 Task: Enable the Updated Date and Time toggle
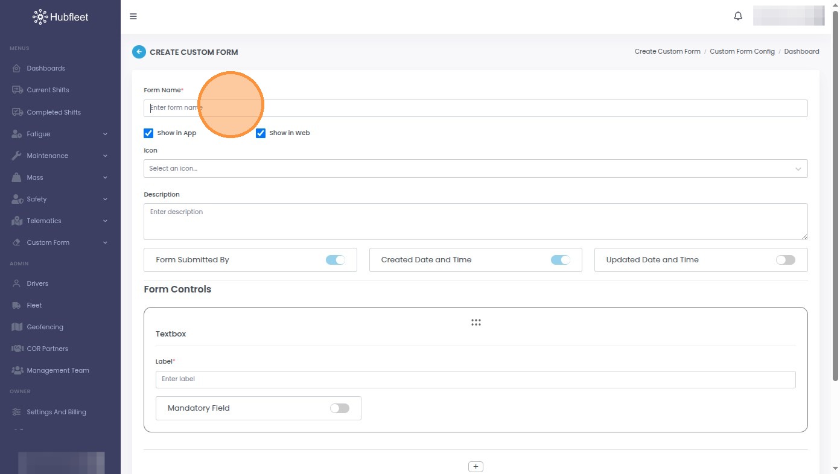(x=786, y=260)
